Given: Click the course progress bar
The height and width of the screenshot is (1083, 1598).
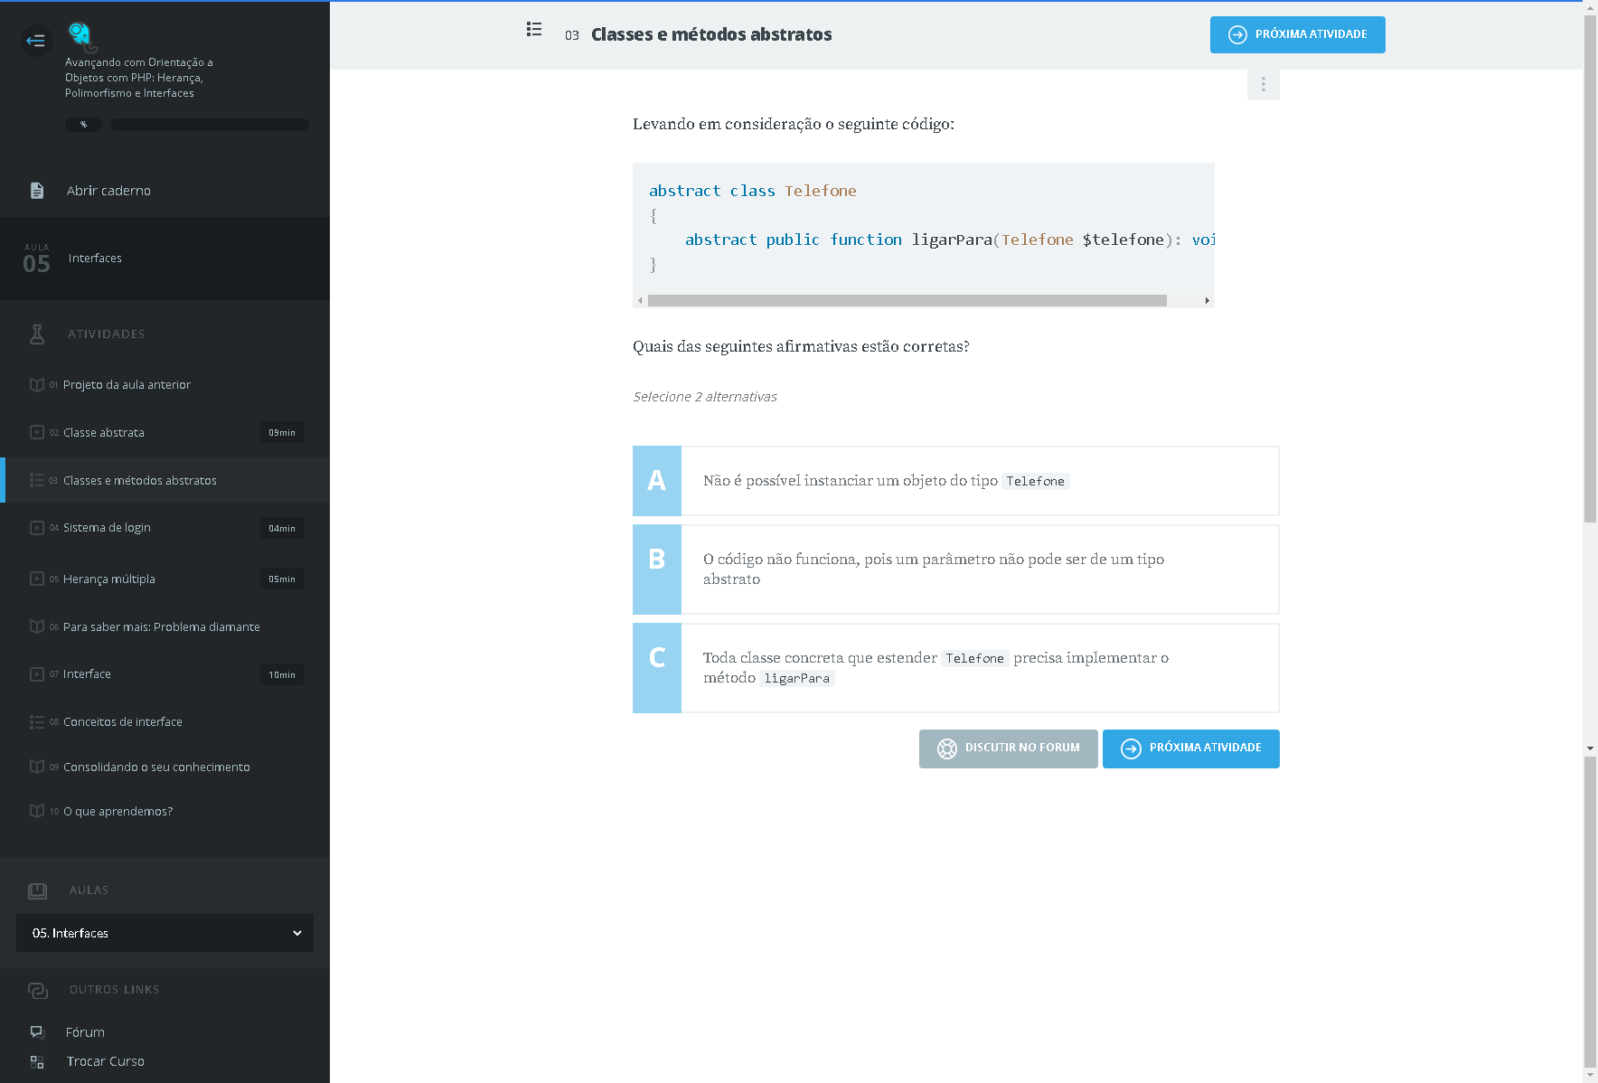Looking at the screenshot, I should pos(209,125).
